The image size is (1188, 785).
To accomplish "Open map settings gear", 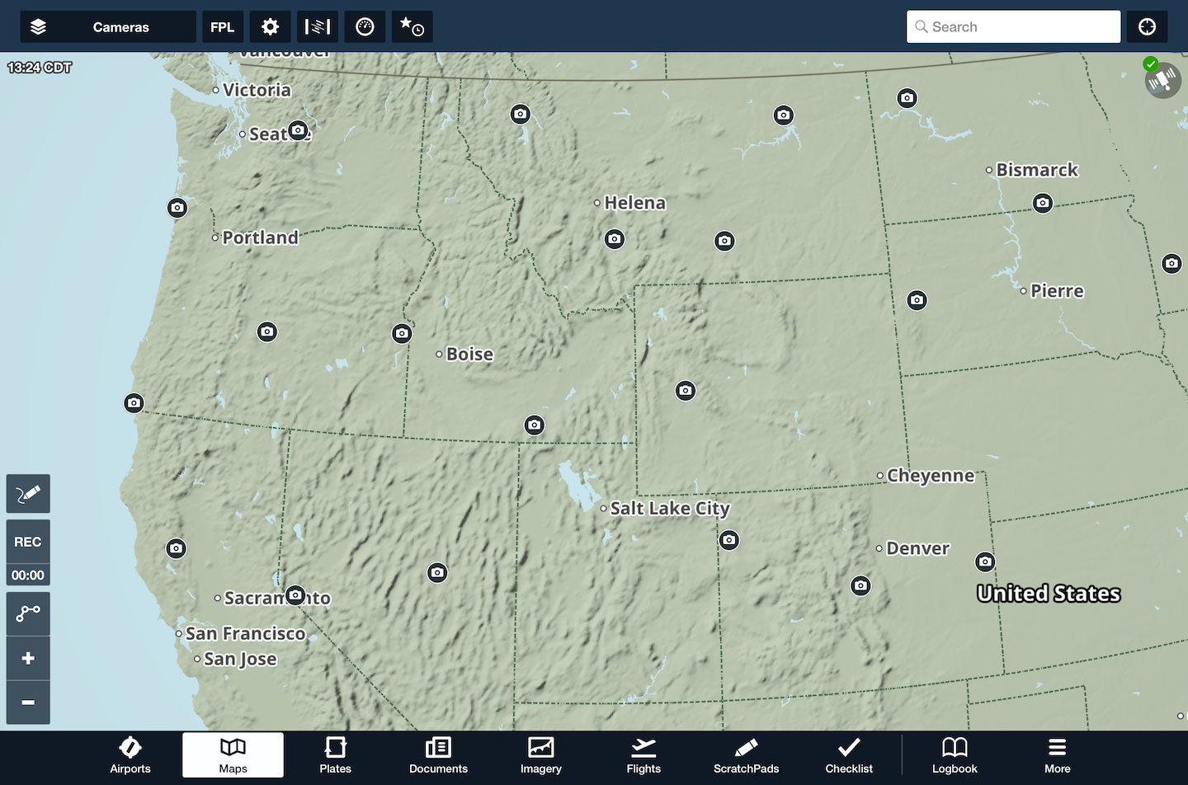I will tap(270, 27).
